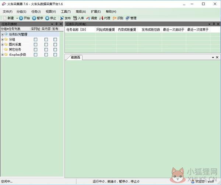Open the 调度 scheduler toolbar icon
This screenshot has height=185, width=221.
pos(88,18)
